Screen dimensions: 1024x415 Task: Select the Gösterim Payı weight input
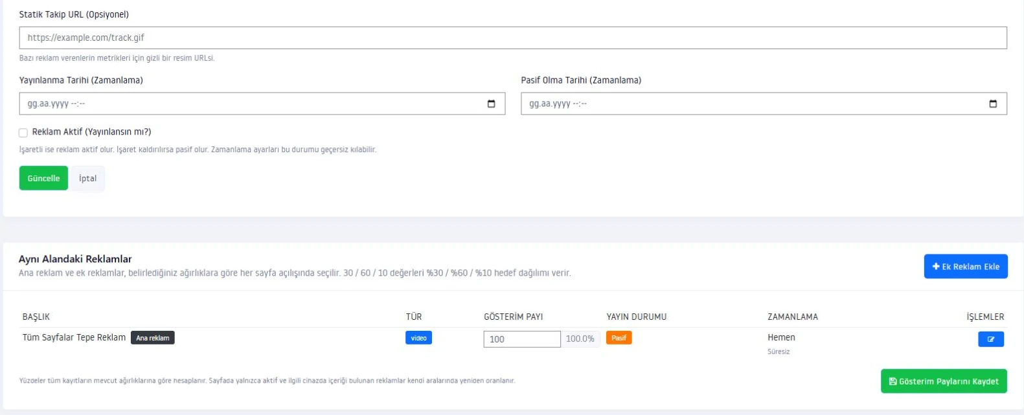(522, 339)
